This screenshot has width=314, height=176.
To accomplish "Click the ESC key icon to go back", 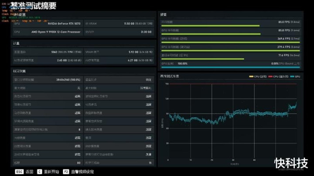I will click(19, 172).
